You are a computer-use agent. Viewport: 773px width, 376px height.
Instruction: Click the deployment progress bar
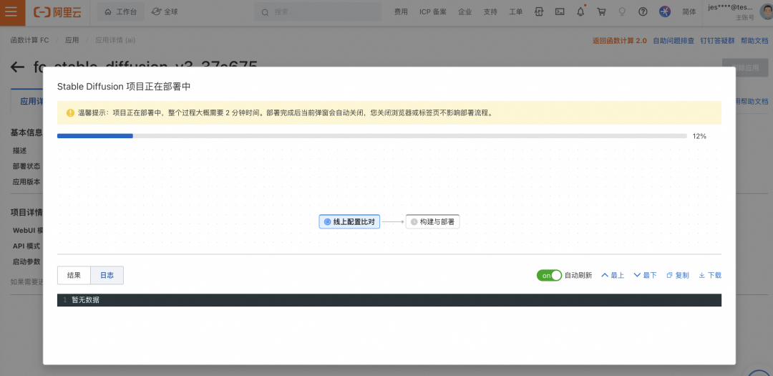[x=372, y=135]
